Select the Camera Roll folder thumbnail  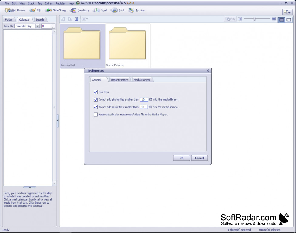(x=82, y=46)
